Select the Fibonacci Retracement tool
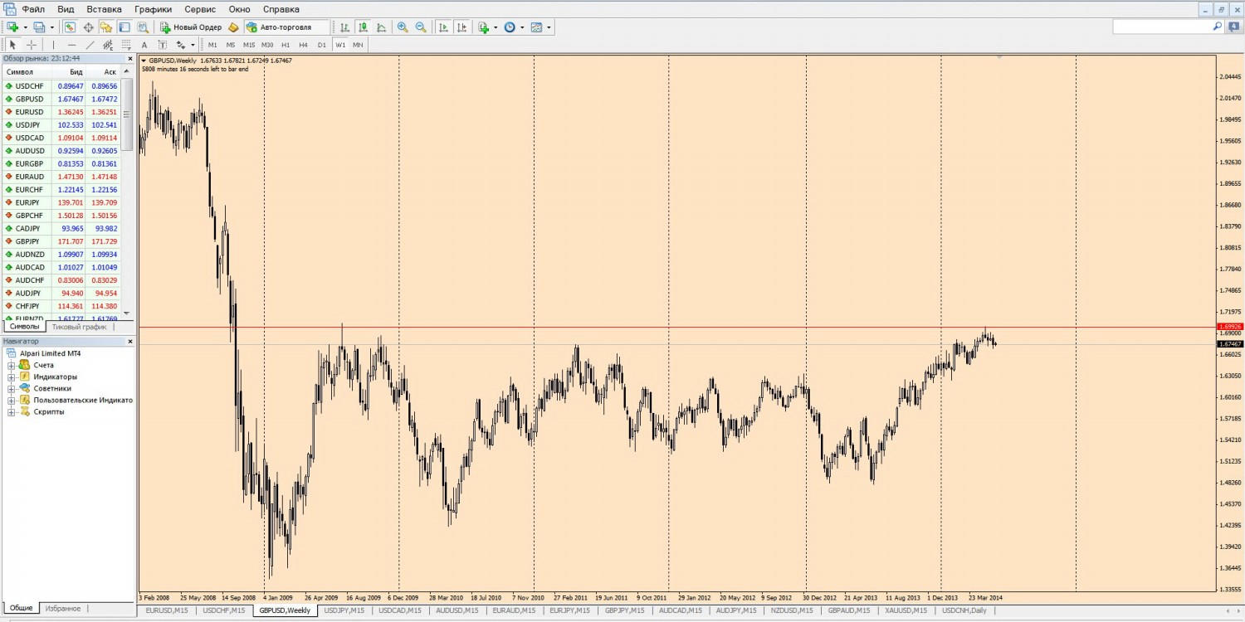This screenshot has width=1245, height=622. pyautogui.click(x=126, y=45)
